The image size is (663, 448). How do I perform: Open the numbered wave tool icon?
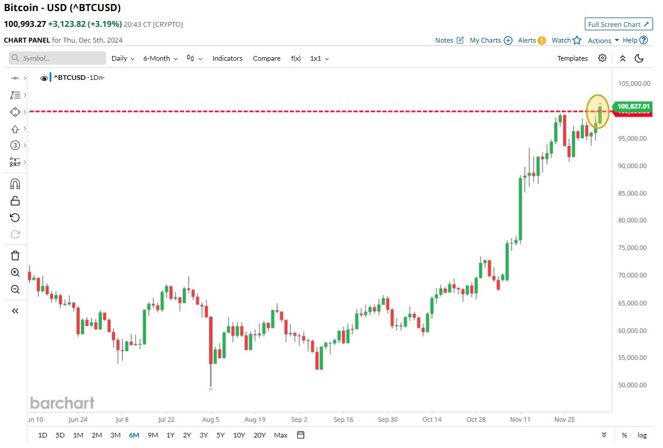[x=15, y=145]
